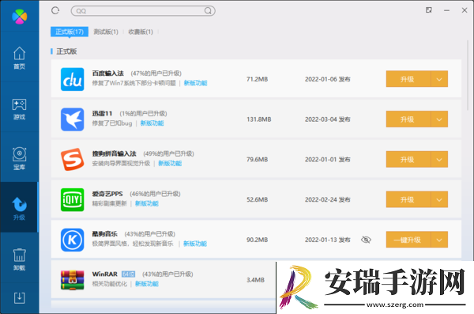474x314 pixels.
Task: Select the Upgrade (升级) sidebar section
Action: pos(19,207)
